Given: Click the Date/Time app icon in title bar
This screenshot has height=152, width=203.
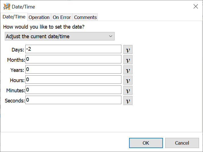Looking at the screenshot, I should [x=7, y=7].
